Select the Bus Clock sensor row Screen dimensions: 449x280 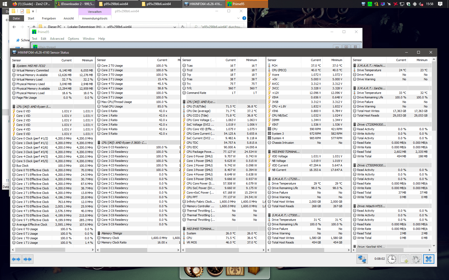pyautogui.click(x=53, y=166)
